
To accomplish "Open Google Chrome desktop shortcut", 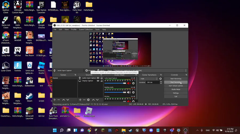I will point(41,22).
